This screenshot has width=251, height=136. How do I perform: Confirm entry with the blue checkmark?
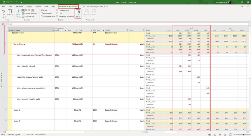pyautogui.click(x=6, y=24)
